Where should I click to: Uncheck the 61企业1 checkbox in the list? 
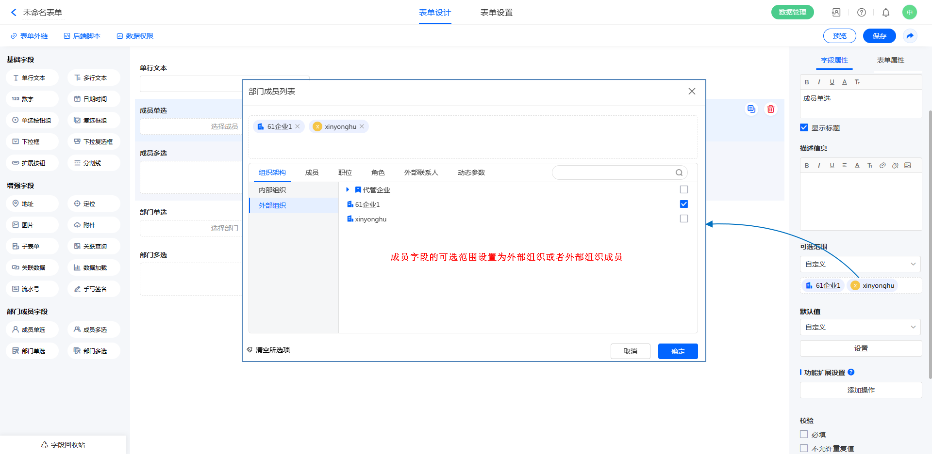coord(684,204)
